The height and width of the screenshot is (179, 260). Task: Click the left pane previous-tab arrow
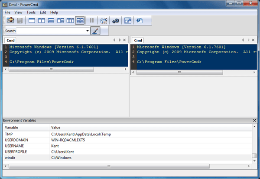point(114,40)
